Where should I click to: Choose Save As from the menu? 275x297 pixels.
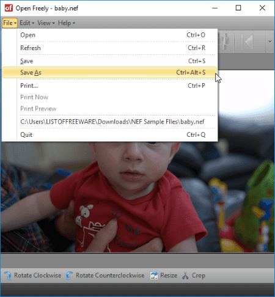[109, 73]
